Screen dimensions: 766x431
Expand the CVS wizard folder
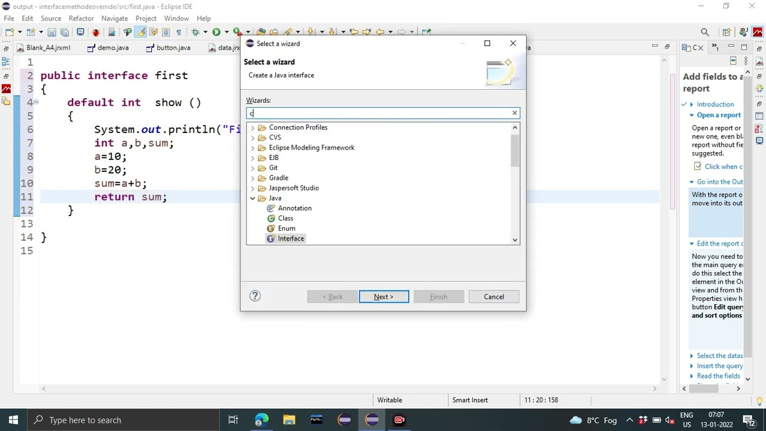[253, 138]
